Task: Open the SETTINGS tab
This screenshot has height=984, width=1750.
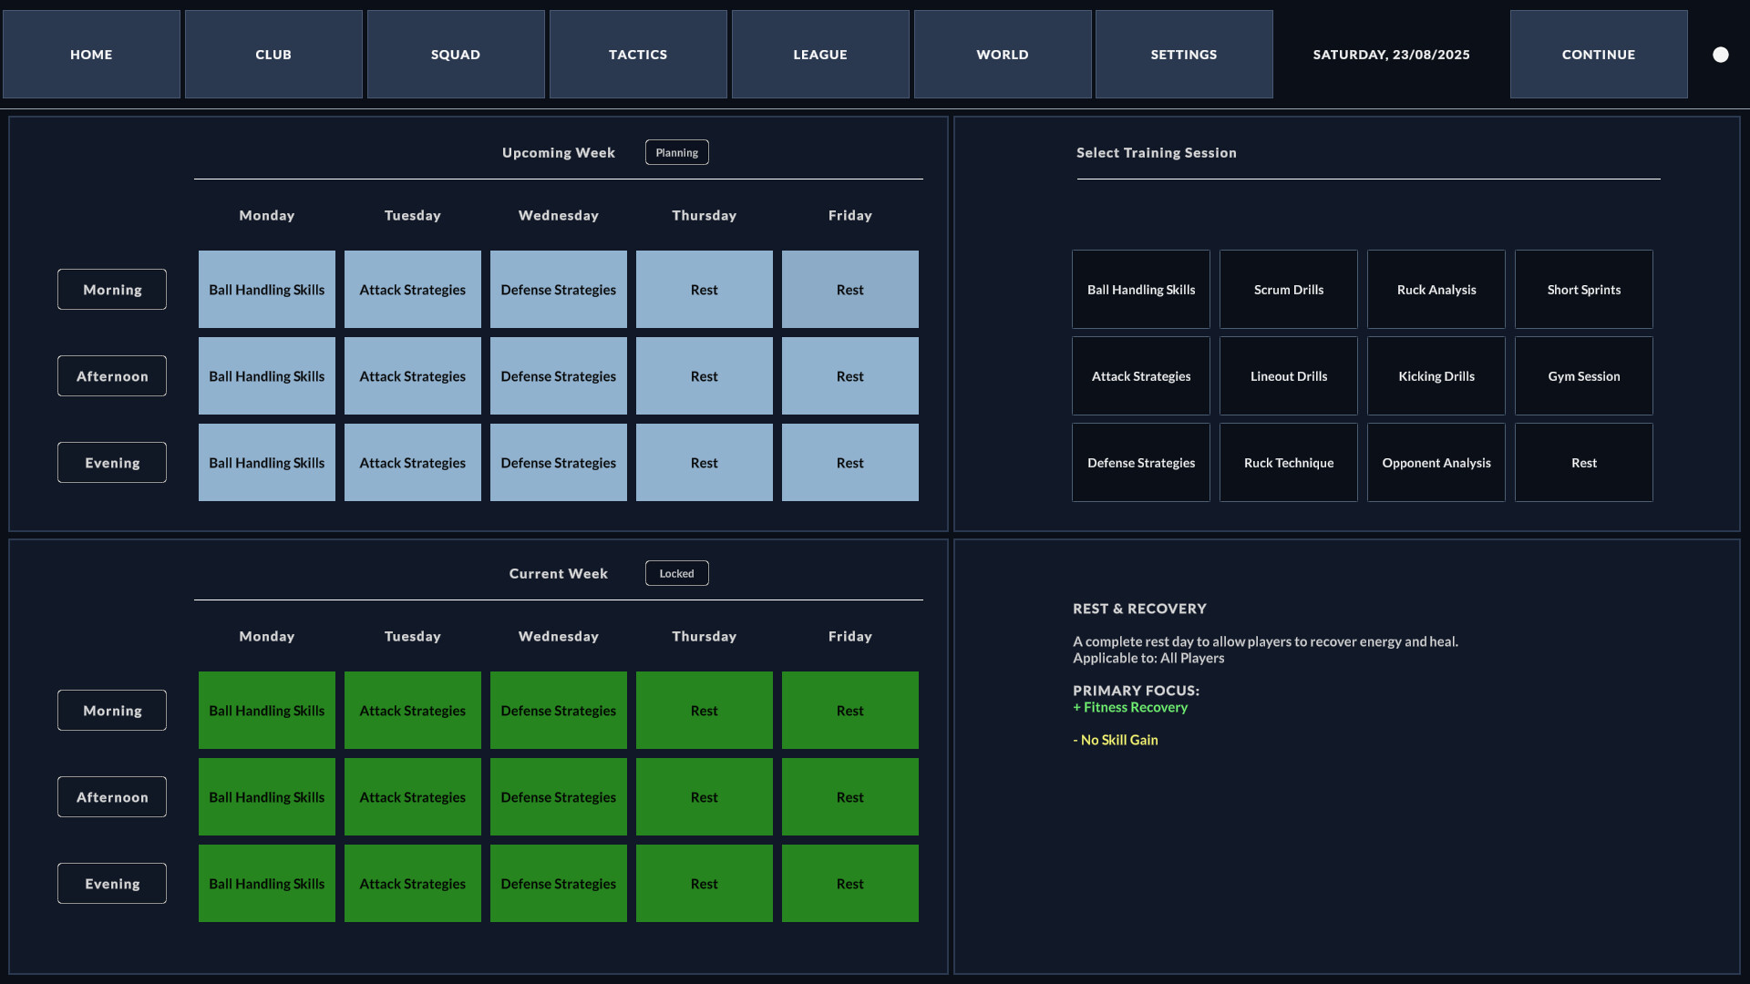Action: 1184,55
